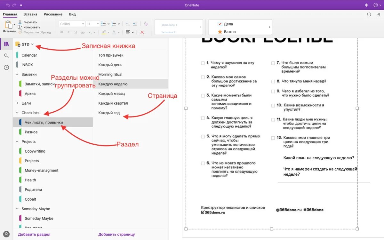The image size is (384, 240).
Task: Open numbered list style arrow
Action: [119, 24]
